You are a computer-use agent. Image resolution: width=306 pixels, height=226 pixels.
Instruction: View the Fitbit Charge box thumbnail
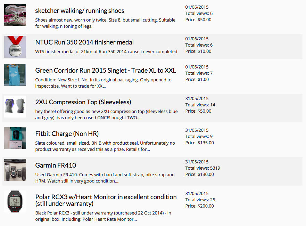pyautogui.click(x=15, y=138)
